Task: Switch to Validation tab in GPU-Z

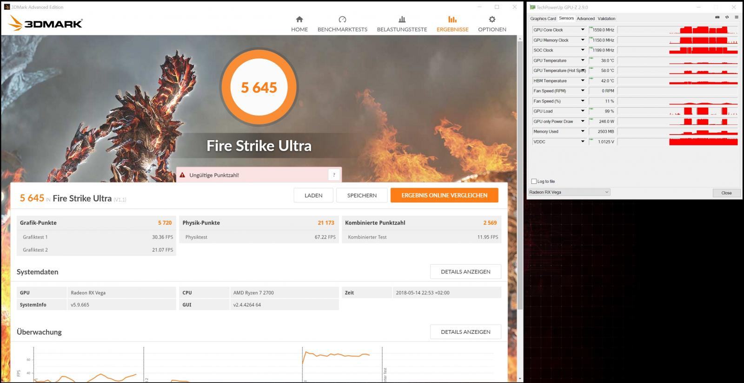Action: point(606,19)
